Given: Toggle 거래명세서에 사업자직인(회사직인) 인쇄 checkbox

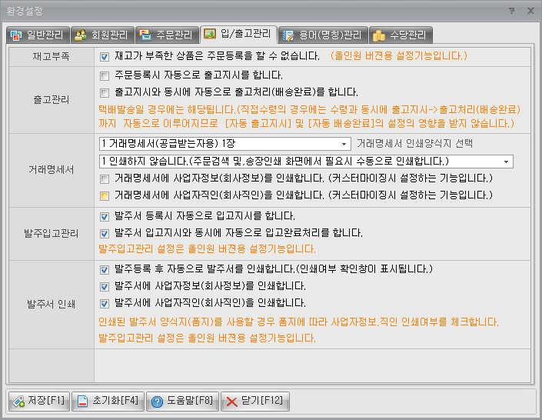Looking at the screenshot, I should pyautogui.click(x=104, y=196).
